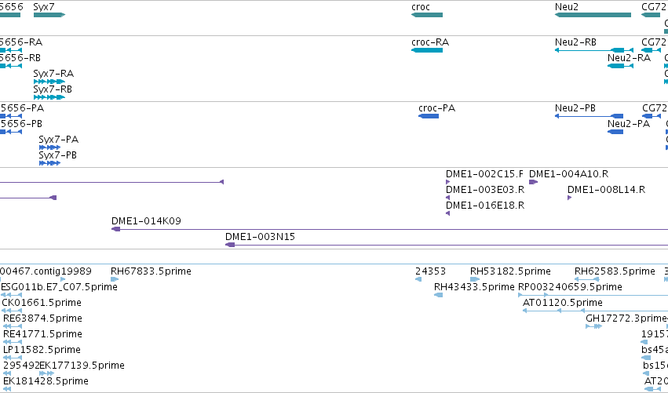This screenshot has width=668, height=393.
Task: Click the croc gene glyph in top track
Action: click(x=427, y=15)
